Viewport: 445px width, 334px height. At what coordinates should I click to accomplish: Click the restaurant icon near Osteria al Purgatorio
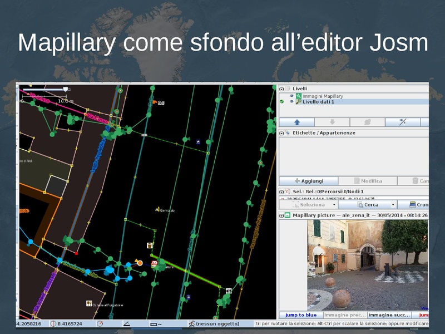pos(88,304)
